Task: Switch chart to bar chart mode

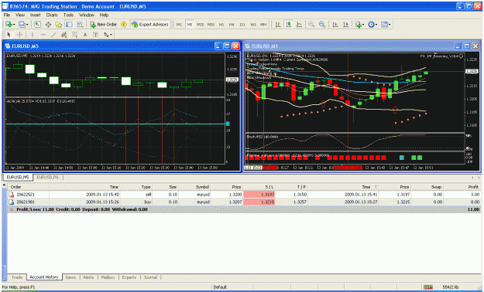Action: coord(278,25)
